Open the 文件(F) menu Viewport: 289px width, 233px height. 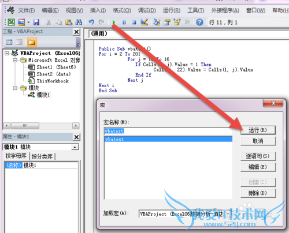[x=27, y=10]
